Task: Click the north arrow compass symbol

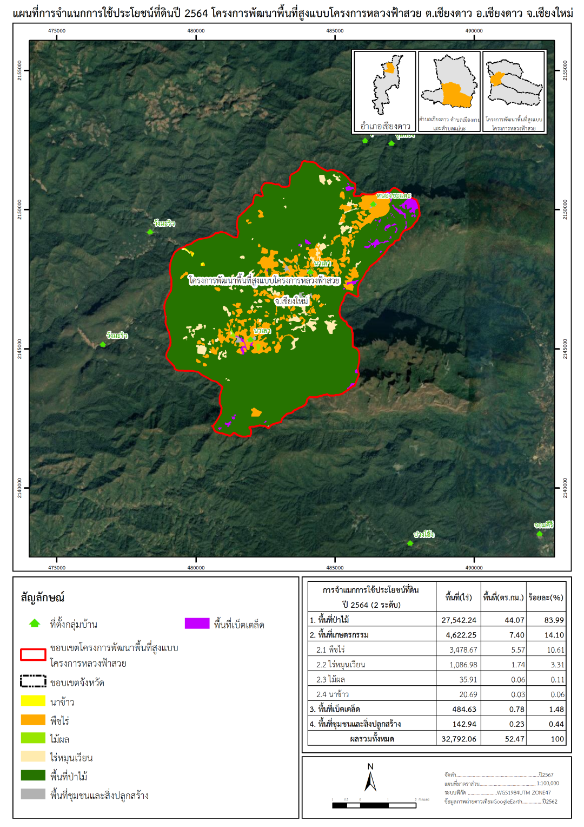Action: coord(370,778)
